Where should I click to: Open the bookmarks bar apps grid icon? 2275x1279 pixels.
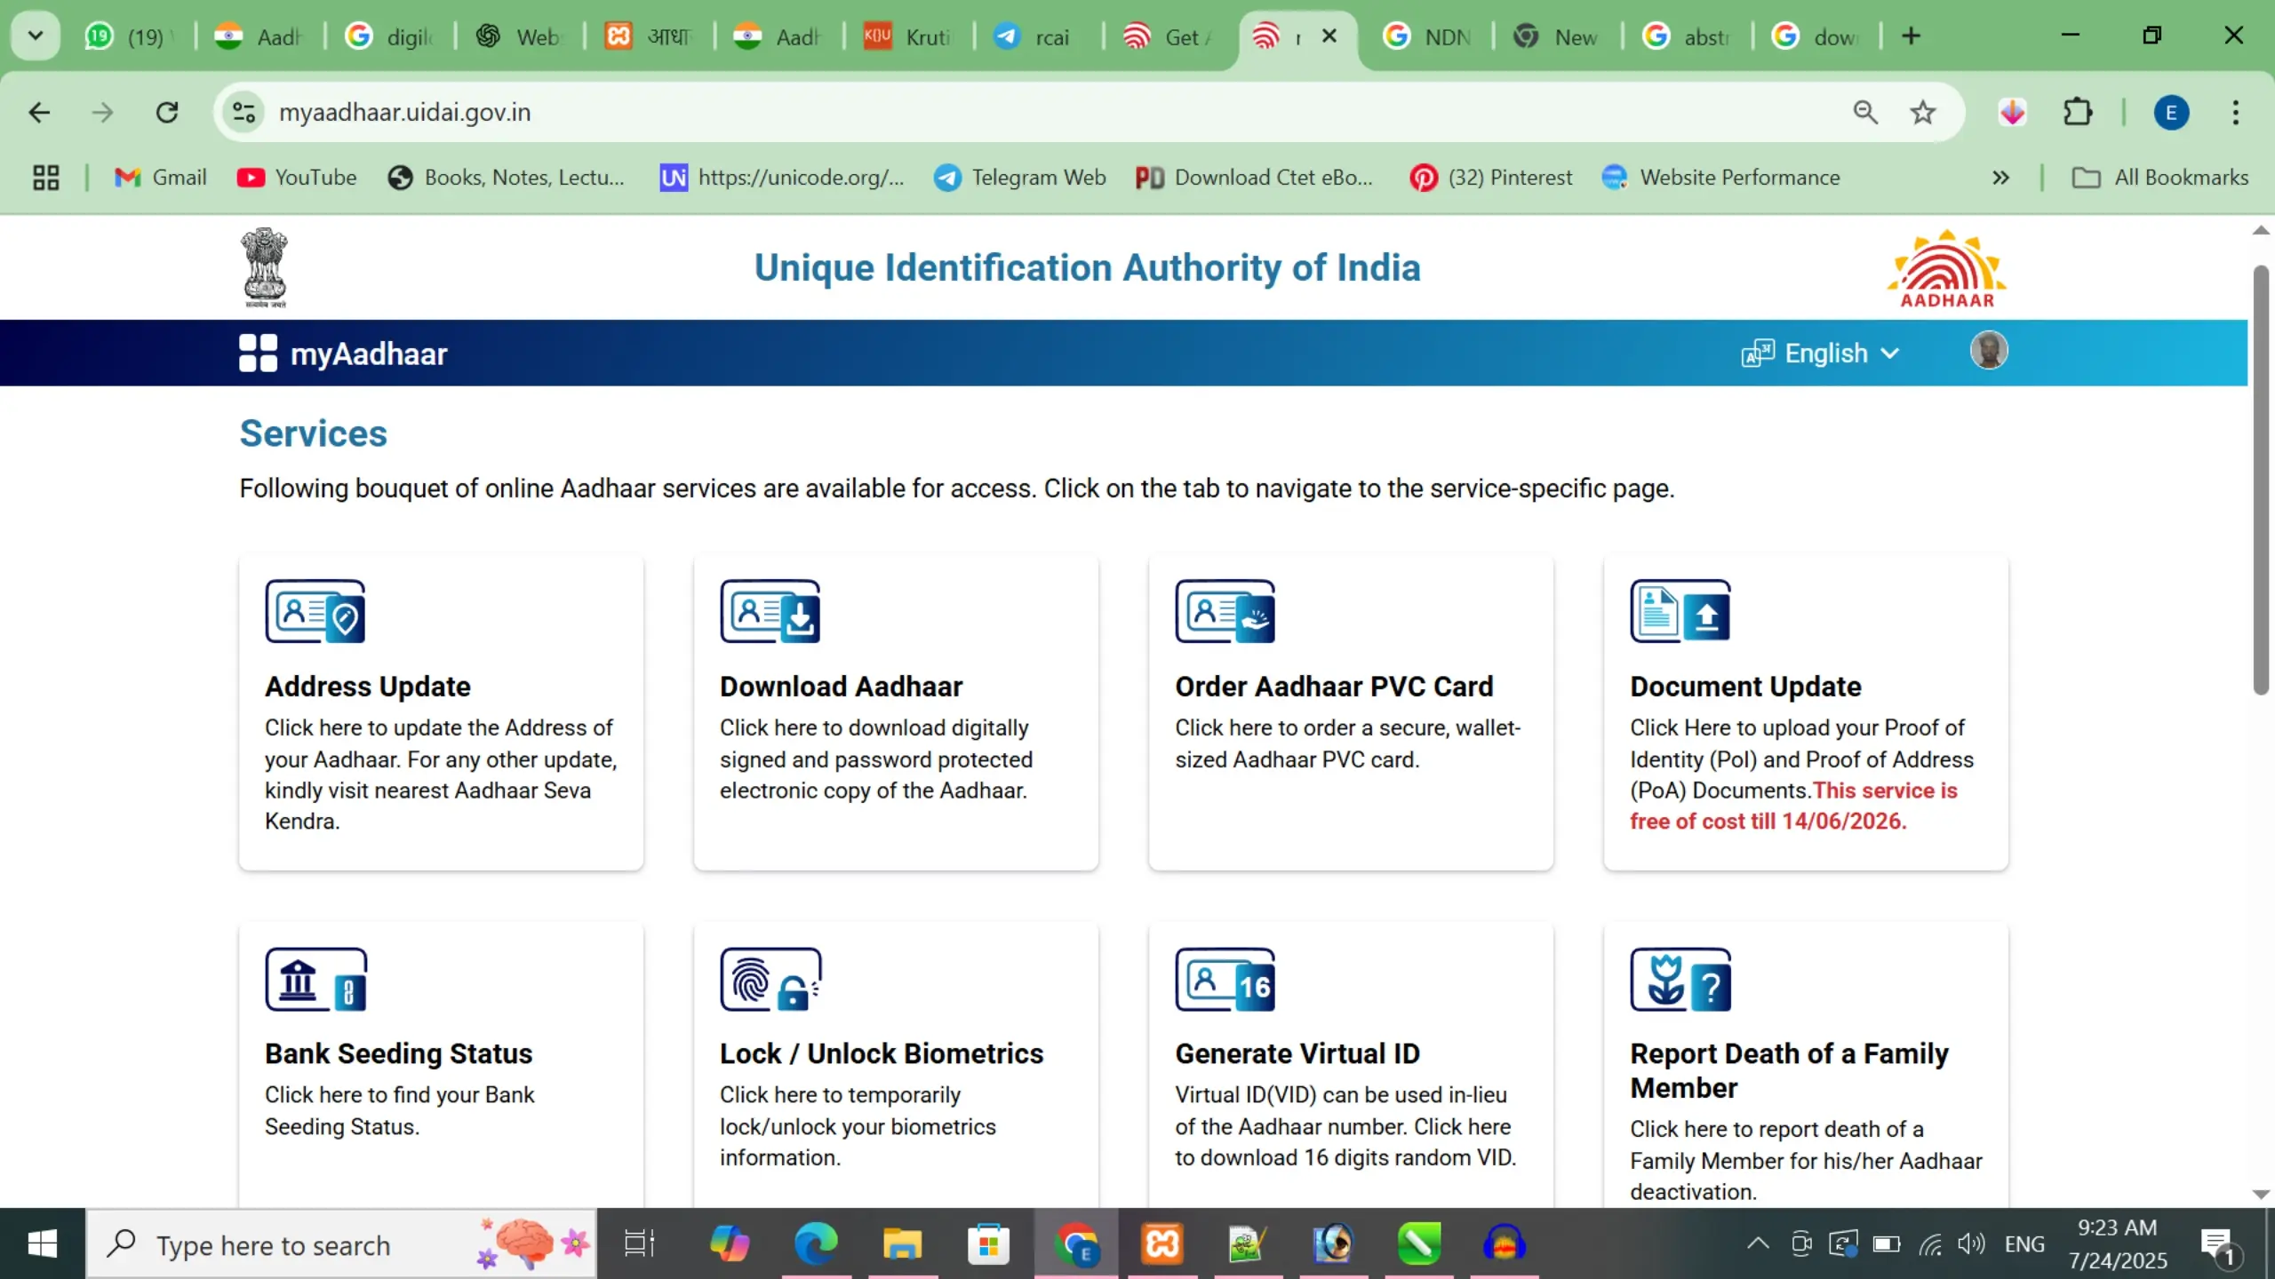tap(46, 178)
